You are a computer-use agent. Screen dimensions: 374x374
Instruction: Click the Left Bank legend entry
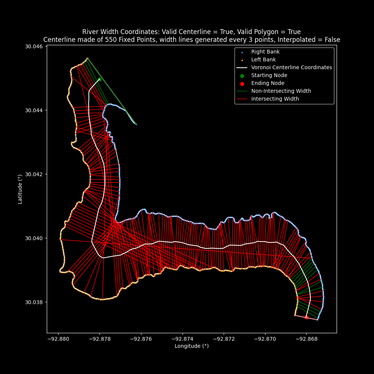[x=263, y=60]
